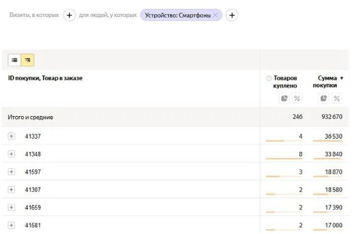The height and width of the screenshot is (234, 353).
Task: Select purchase ID 41337 text
Action: (x=33, y=136)
